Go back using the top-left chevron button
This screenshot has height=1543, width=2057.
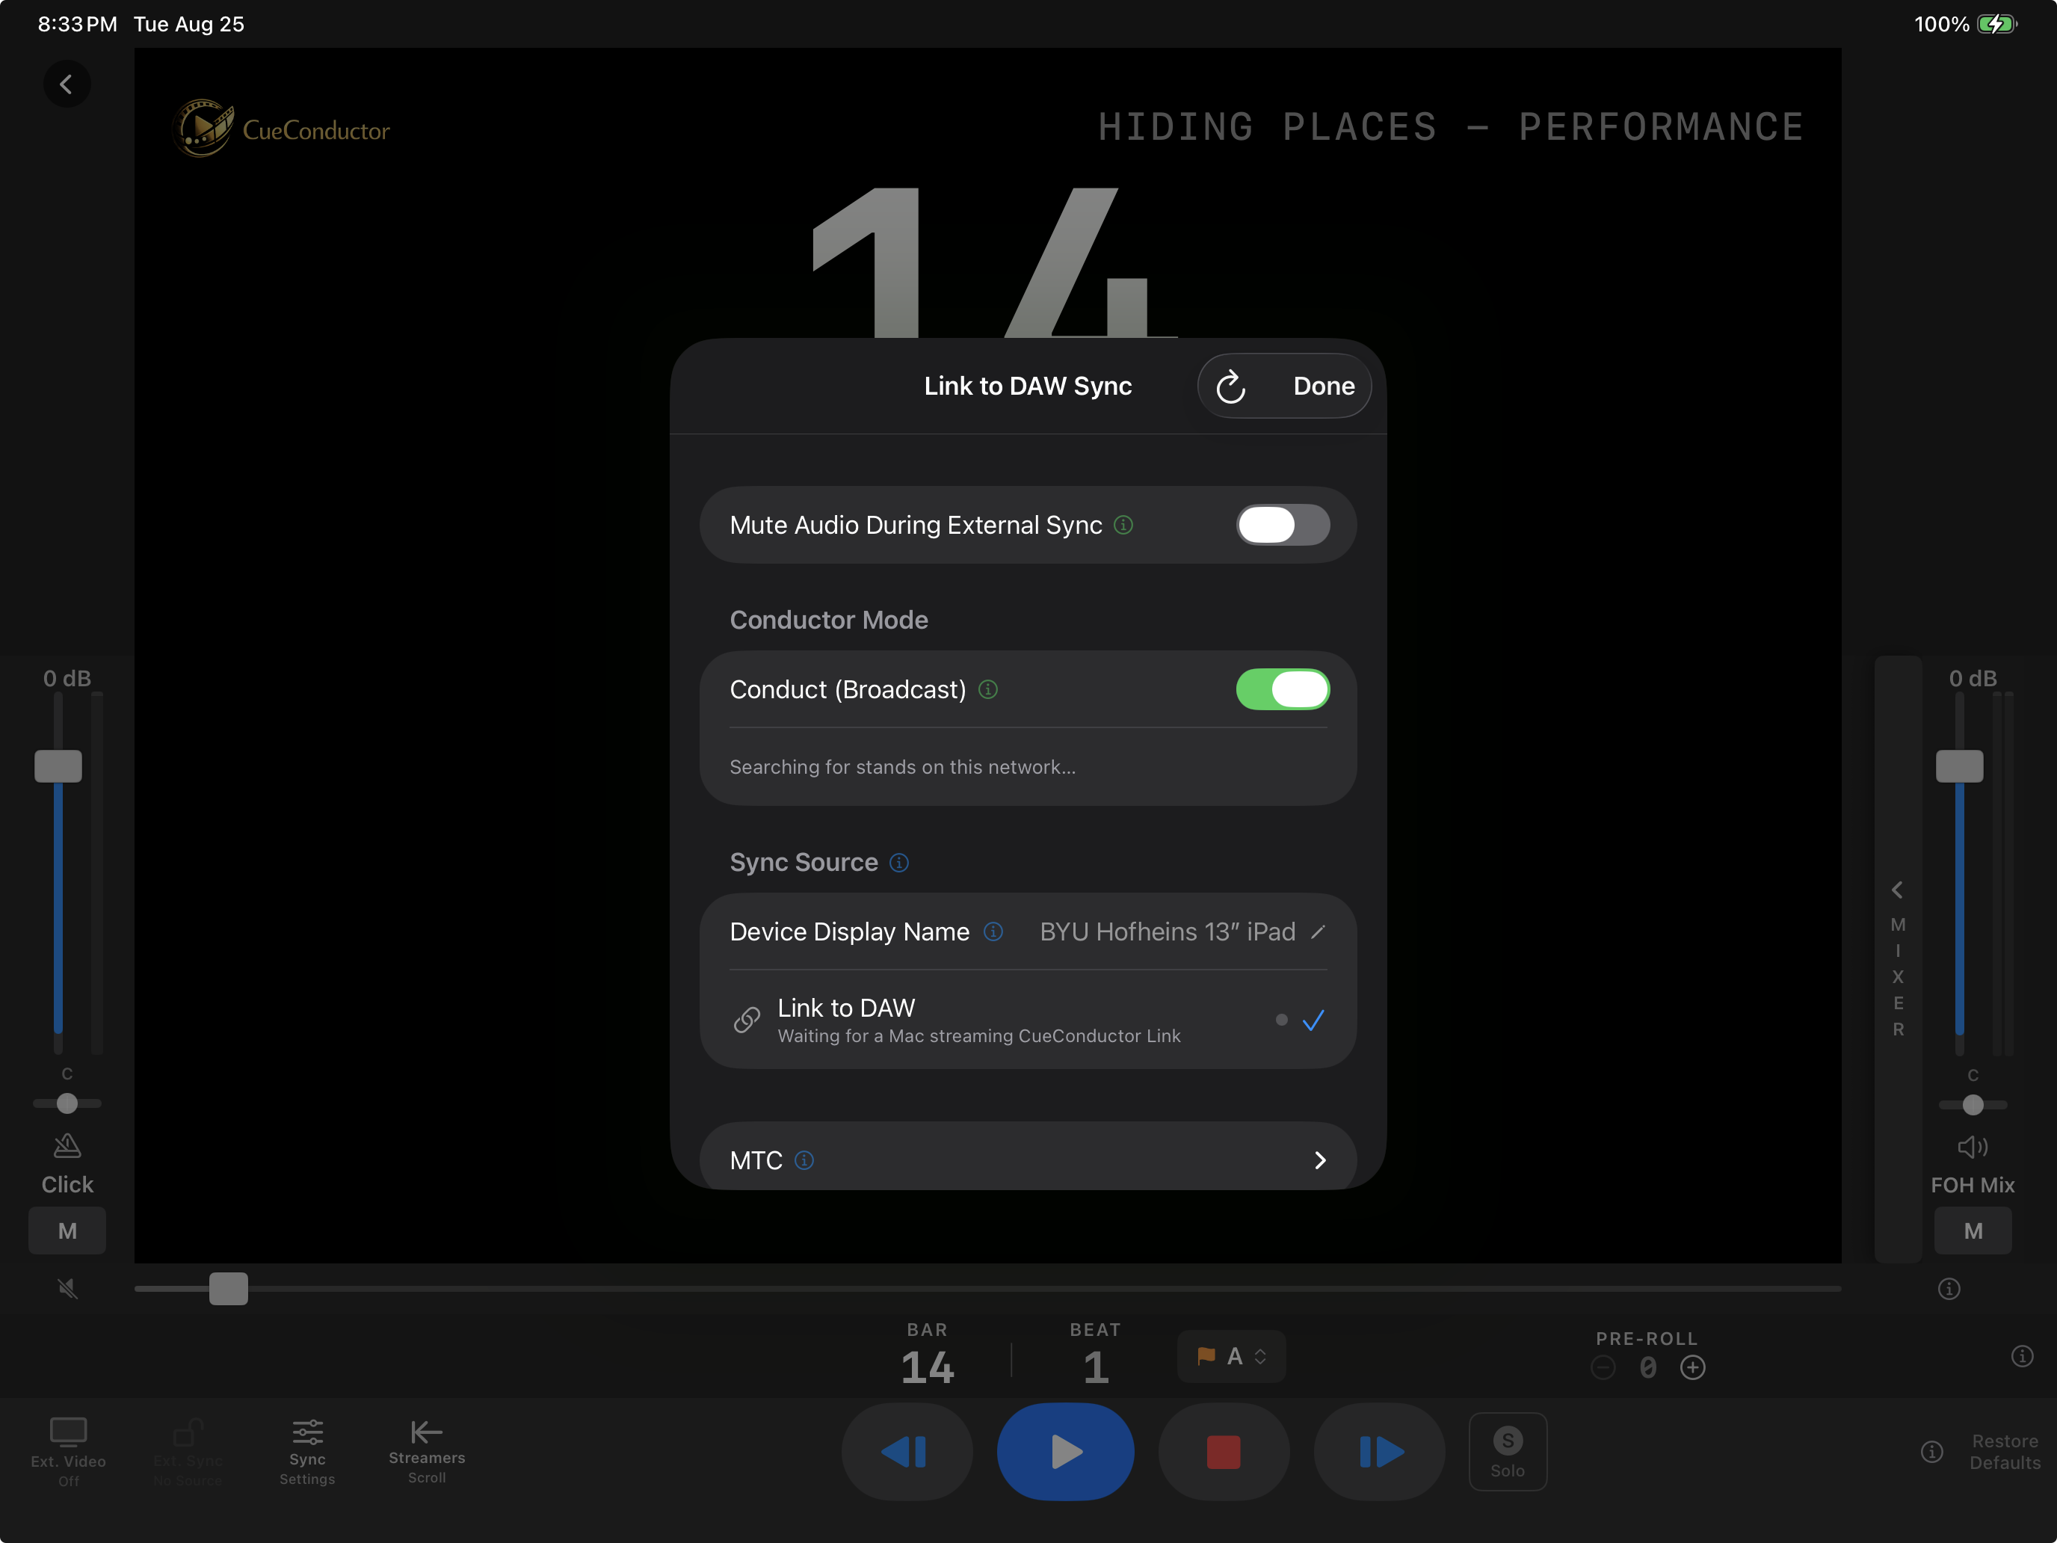(x=66, y=84)
